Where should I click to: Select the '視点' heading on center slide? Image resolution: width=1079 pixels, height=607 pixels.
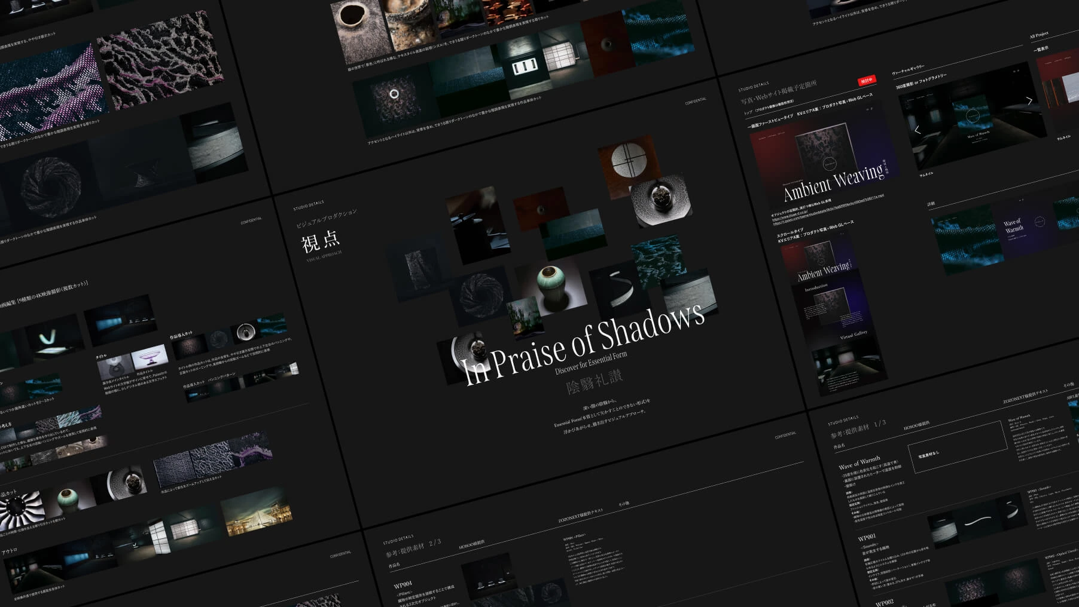pos(321,241)
